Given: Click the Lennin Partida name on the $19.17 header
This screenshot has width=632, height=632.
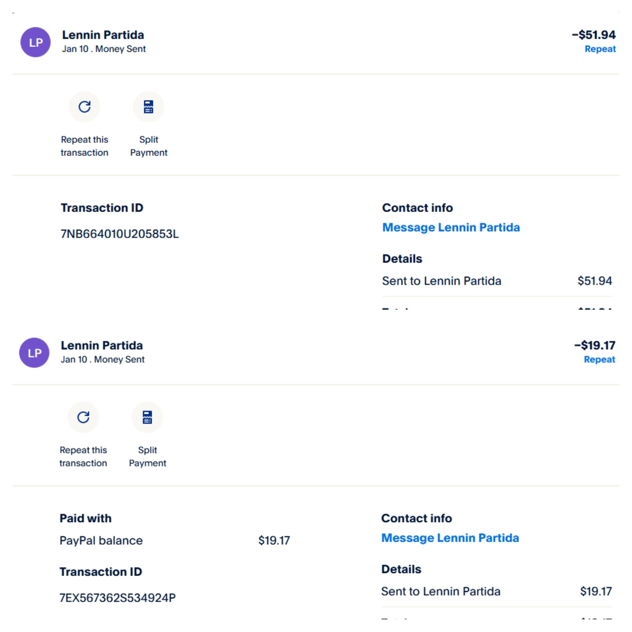Looking at the screenshot, I should click(x=102, y=345).
